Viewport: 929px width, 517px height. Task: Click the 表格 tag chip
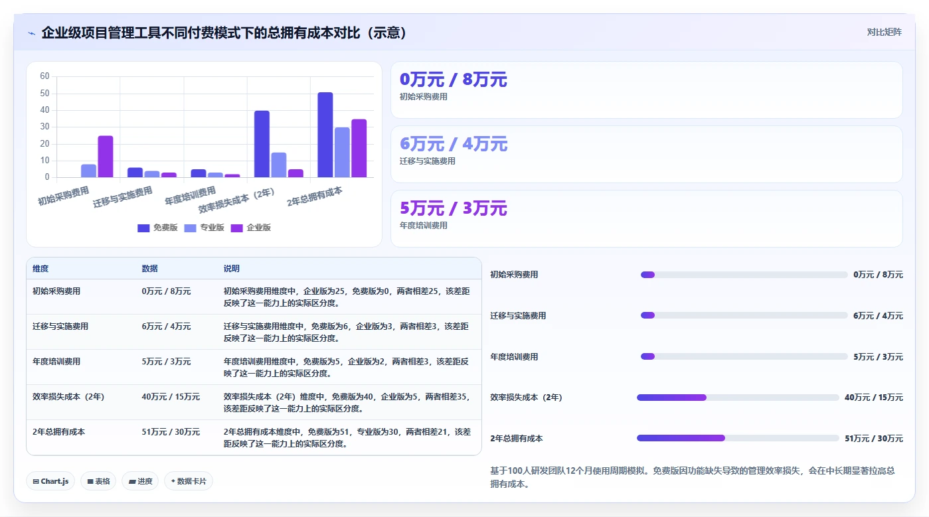pos(99,481)
